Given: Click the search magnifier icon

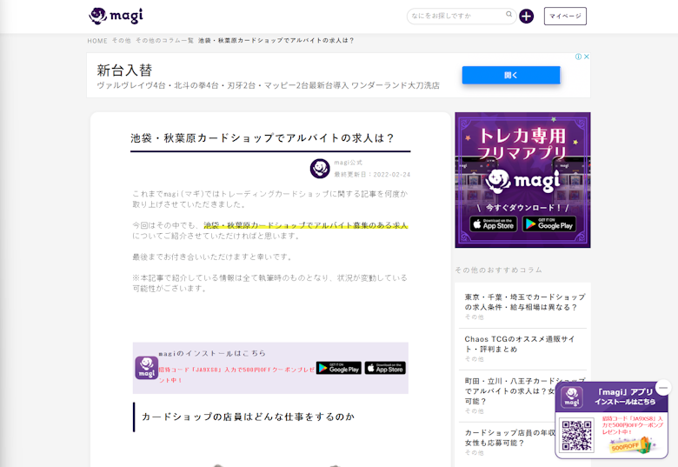Looking at the screenshot, I should click(x=509, y=15).
